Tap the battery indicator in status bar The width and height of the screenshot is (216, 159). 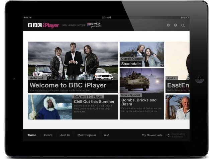pyautogui.click(x=185, y=17)
